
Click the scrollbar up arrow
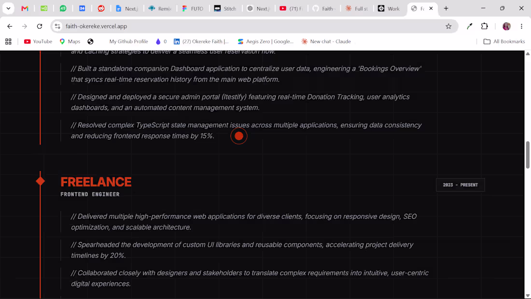coord(528,54)
